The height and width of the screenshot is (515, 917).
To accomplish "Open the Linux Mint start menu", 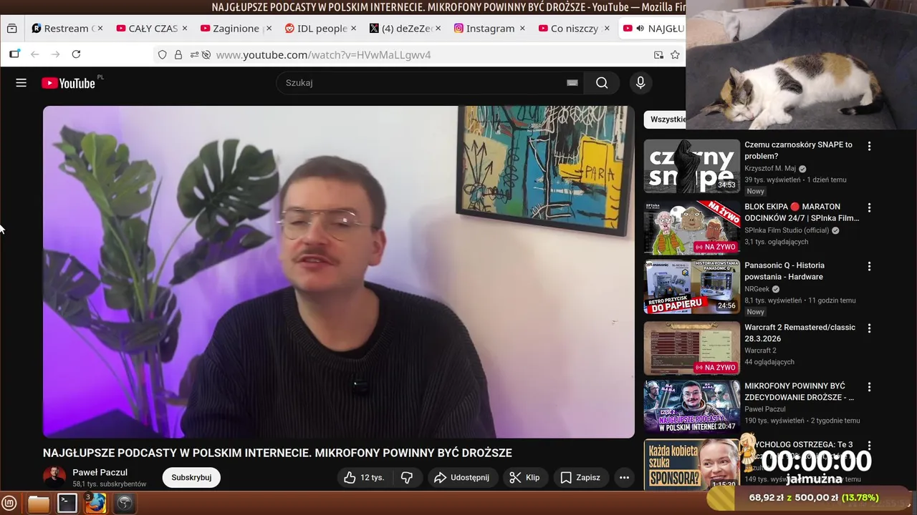I will click(x=9, y=504).
